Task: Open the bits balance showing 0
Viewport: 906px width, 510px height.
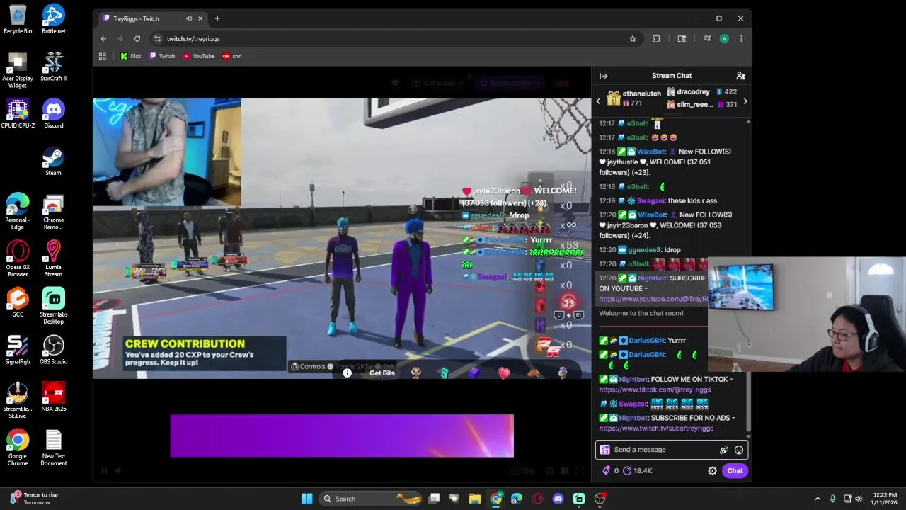Action: pyautogui.click(x=611, y=471)
